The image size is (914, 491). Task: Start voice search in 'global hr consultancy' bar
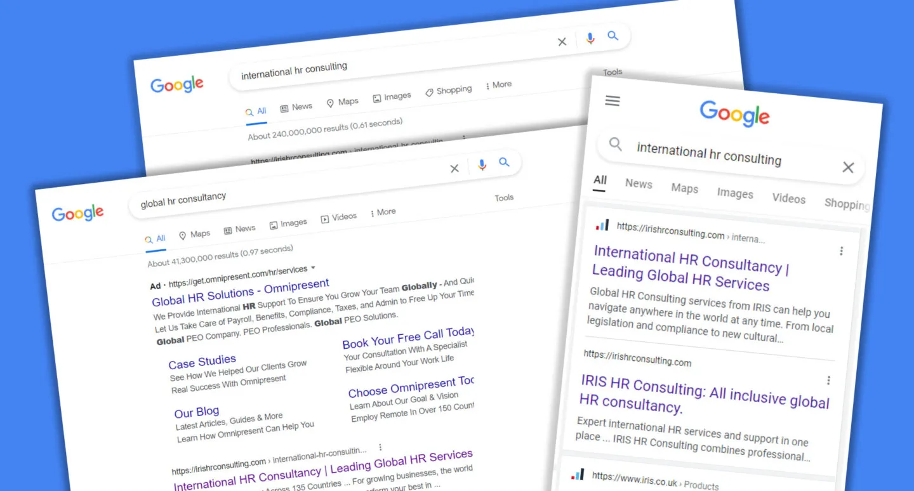coord(482,165)
